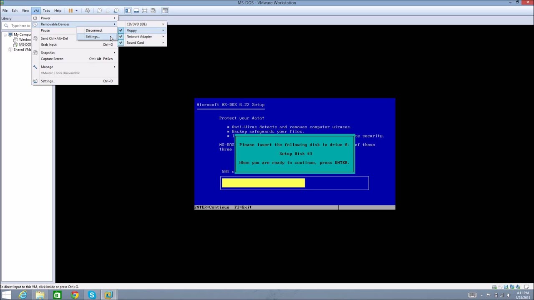Viewport: 534px width, 300px height.
Task: Expand the Network Adapter submenu arrow
Action: click(163, 37)
